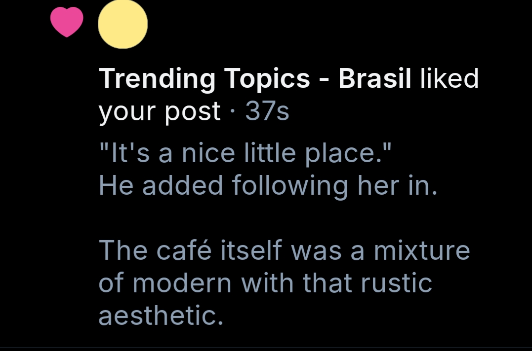
Task: Click the line "of modern with that rustic"
Action: (x=265, y=282)
